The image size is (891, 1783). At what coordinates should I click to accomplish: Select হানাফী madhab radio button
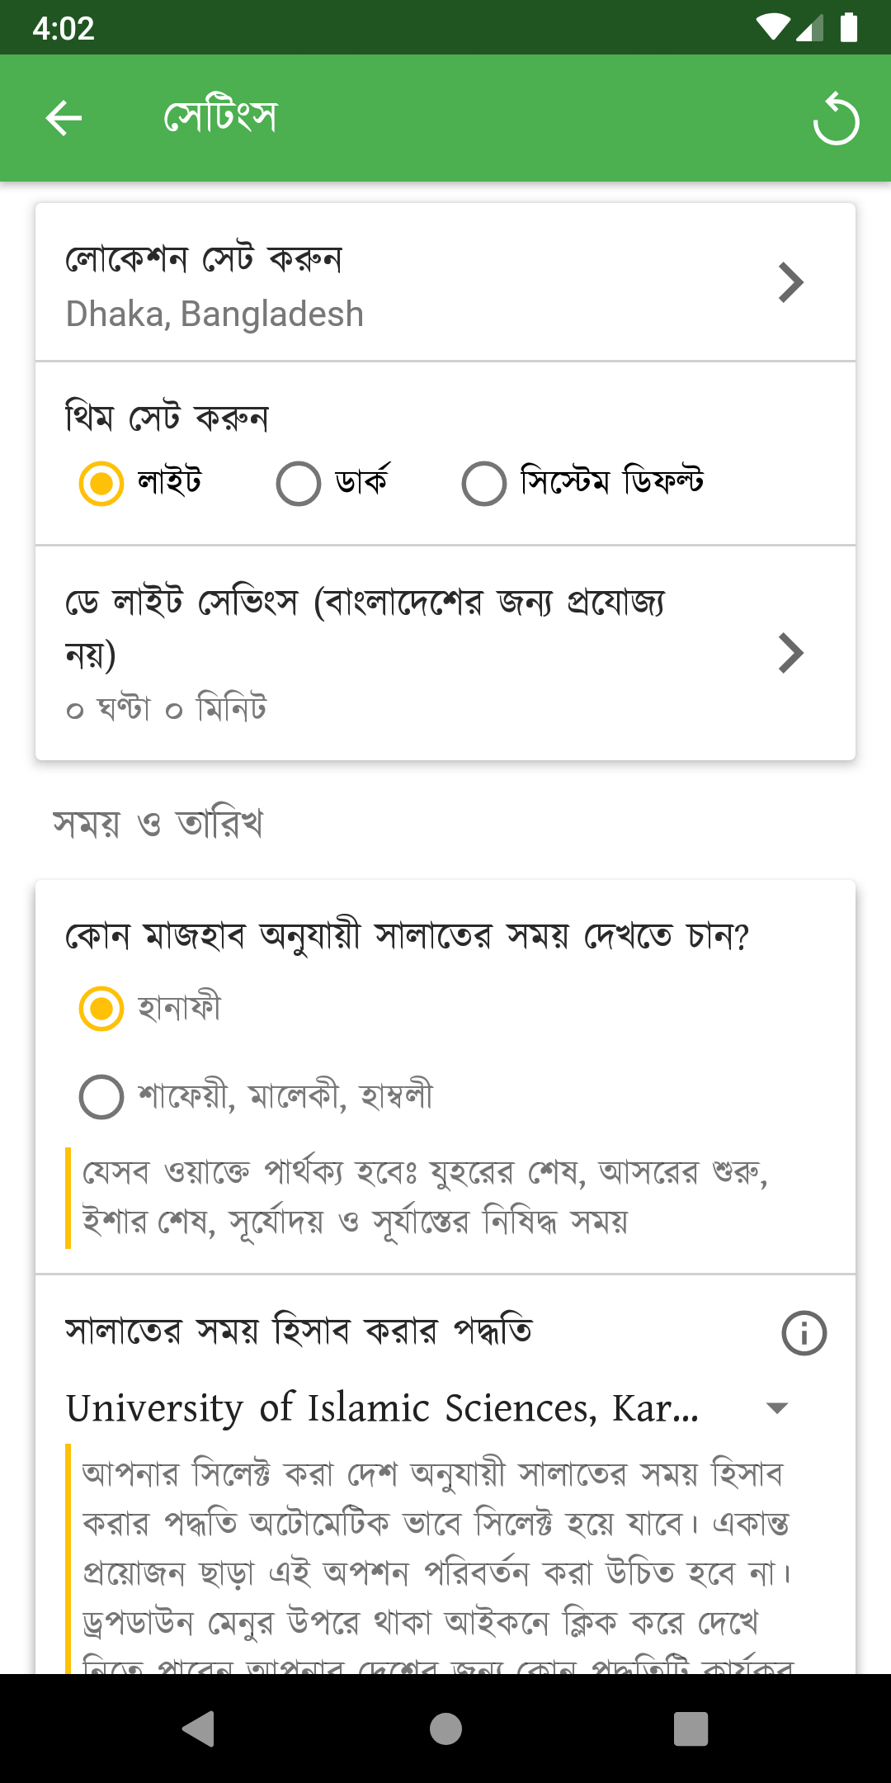[x=101, y=1009]
